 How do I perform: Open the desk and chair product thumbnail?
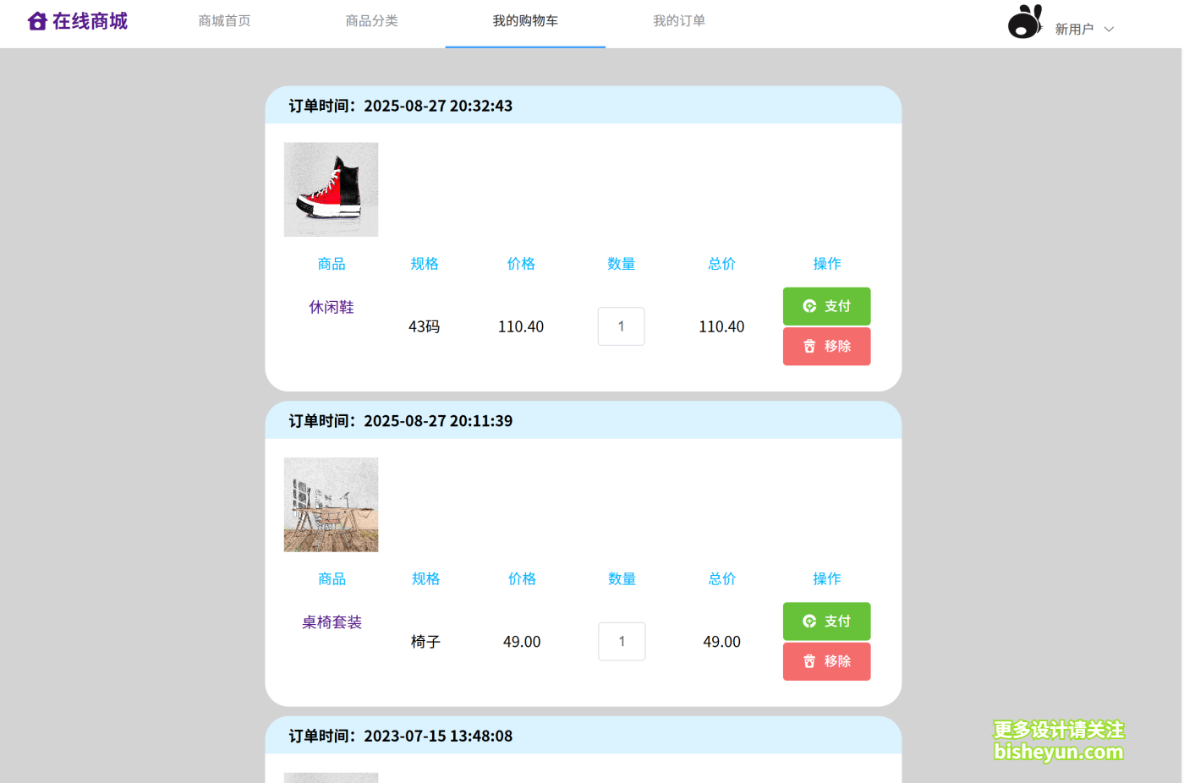click(331, 505)
